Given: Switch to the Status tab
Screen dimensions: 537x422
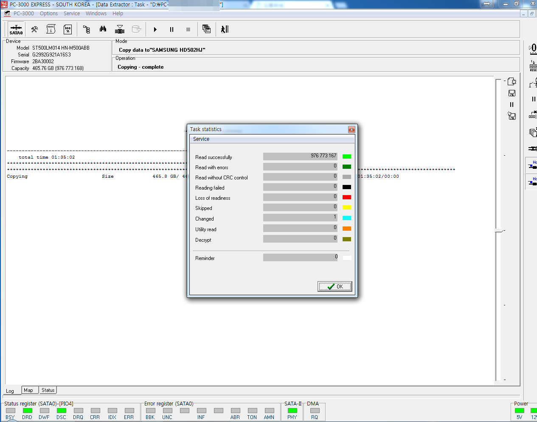Looking at the screenshot, I should click(48, 390).
